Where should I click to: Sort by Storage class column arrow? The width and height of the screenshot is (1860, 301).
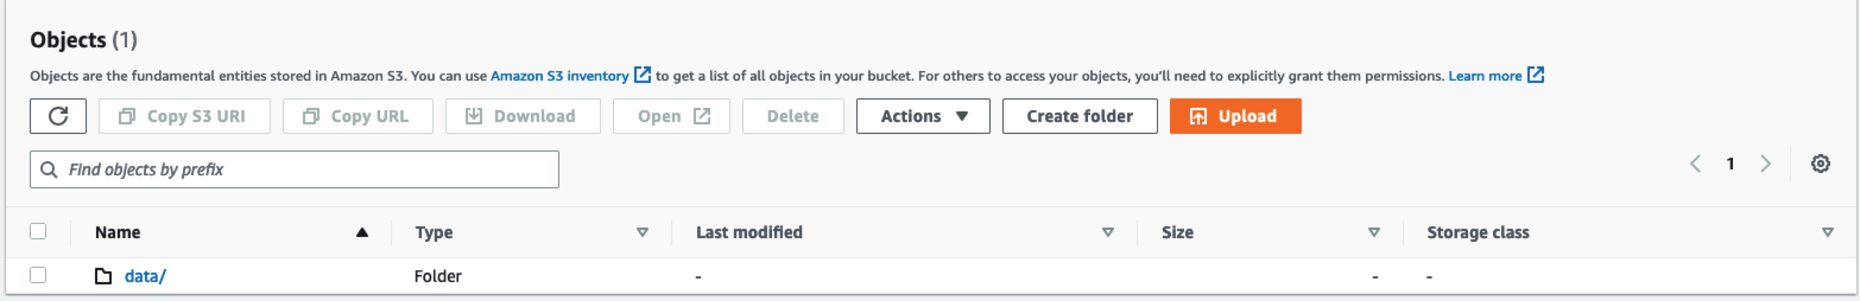[x=1827, y=232]
